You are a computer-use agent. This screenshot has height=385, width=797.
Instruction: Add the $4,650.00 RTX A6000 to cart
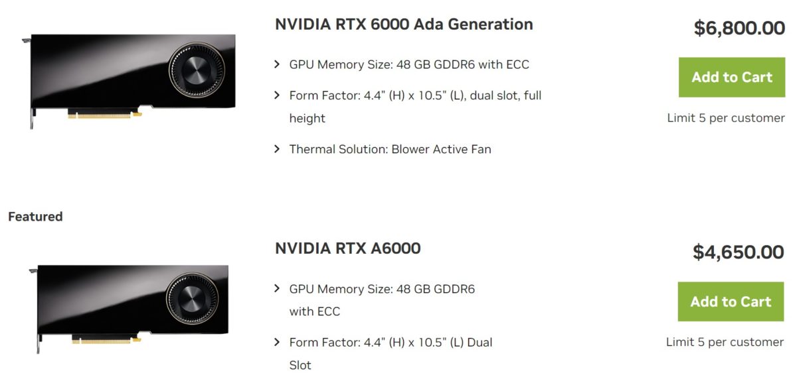731,302
